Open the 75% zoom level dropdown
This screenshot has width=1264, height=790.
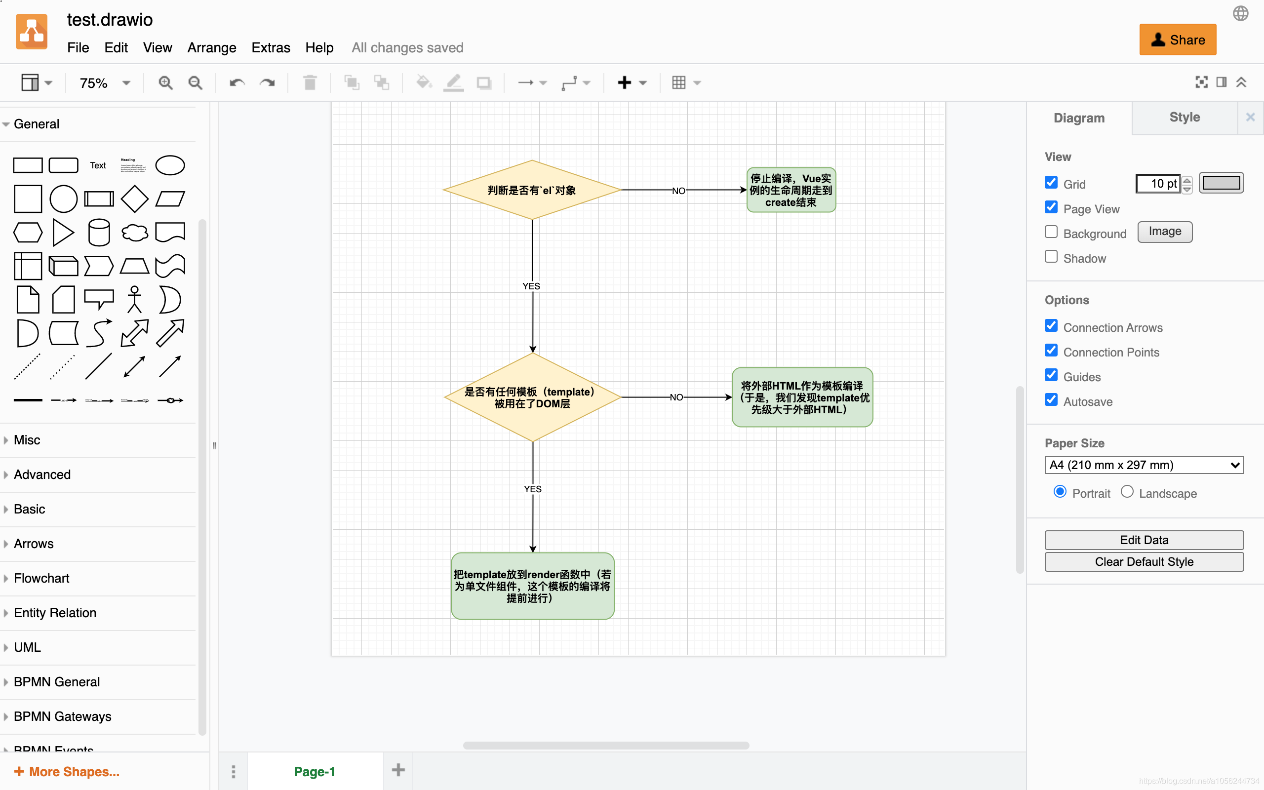pos(104,83)
